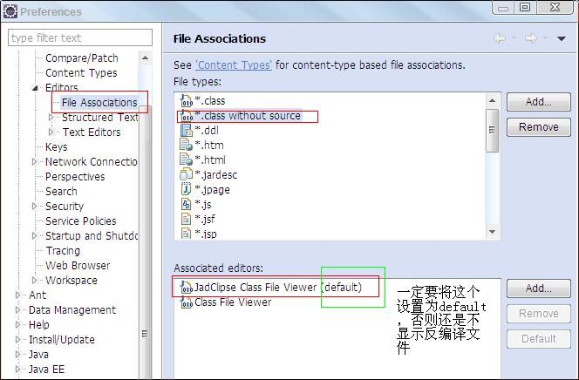579x380 pixels.
Task: Open the Content Types tree item
Action: point(81,73)
